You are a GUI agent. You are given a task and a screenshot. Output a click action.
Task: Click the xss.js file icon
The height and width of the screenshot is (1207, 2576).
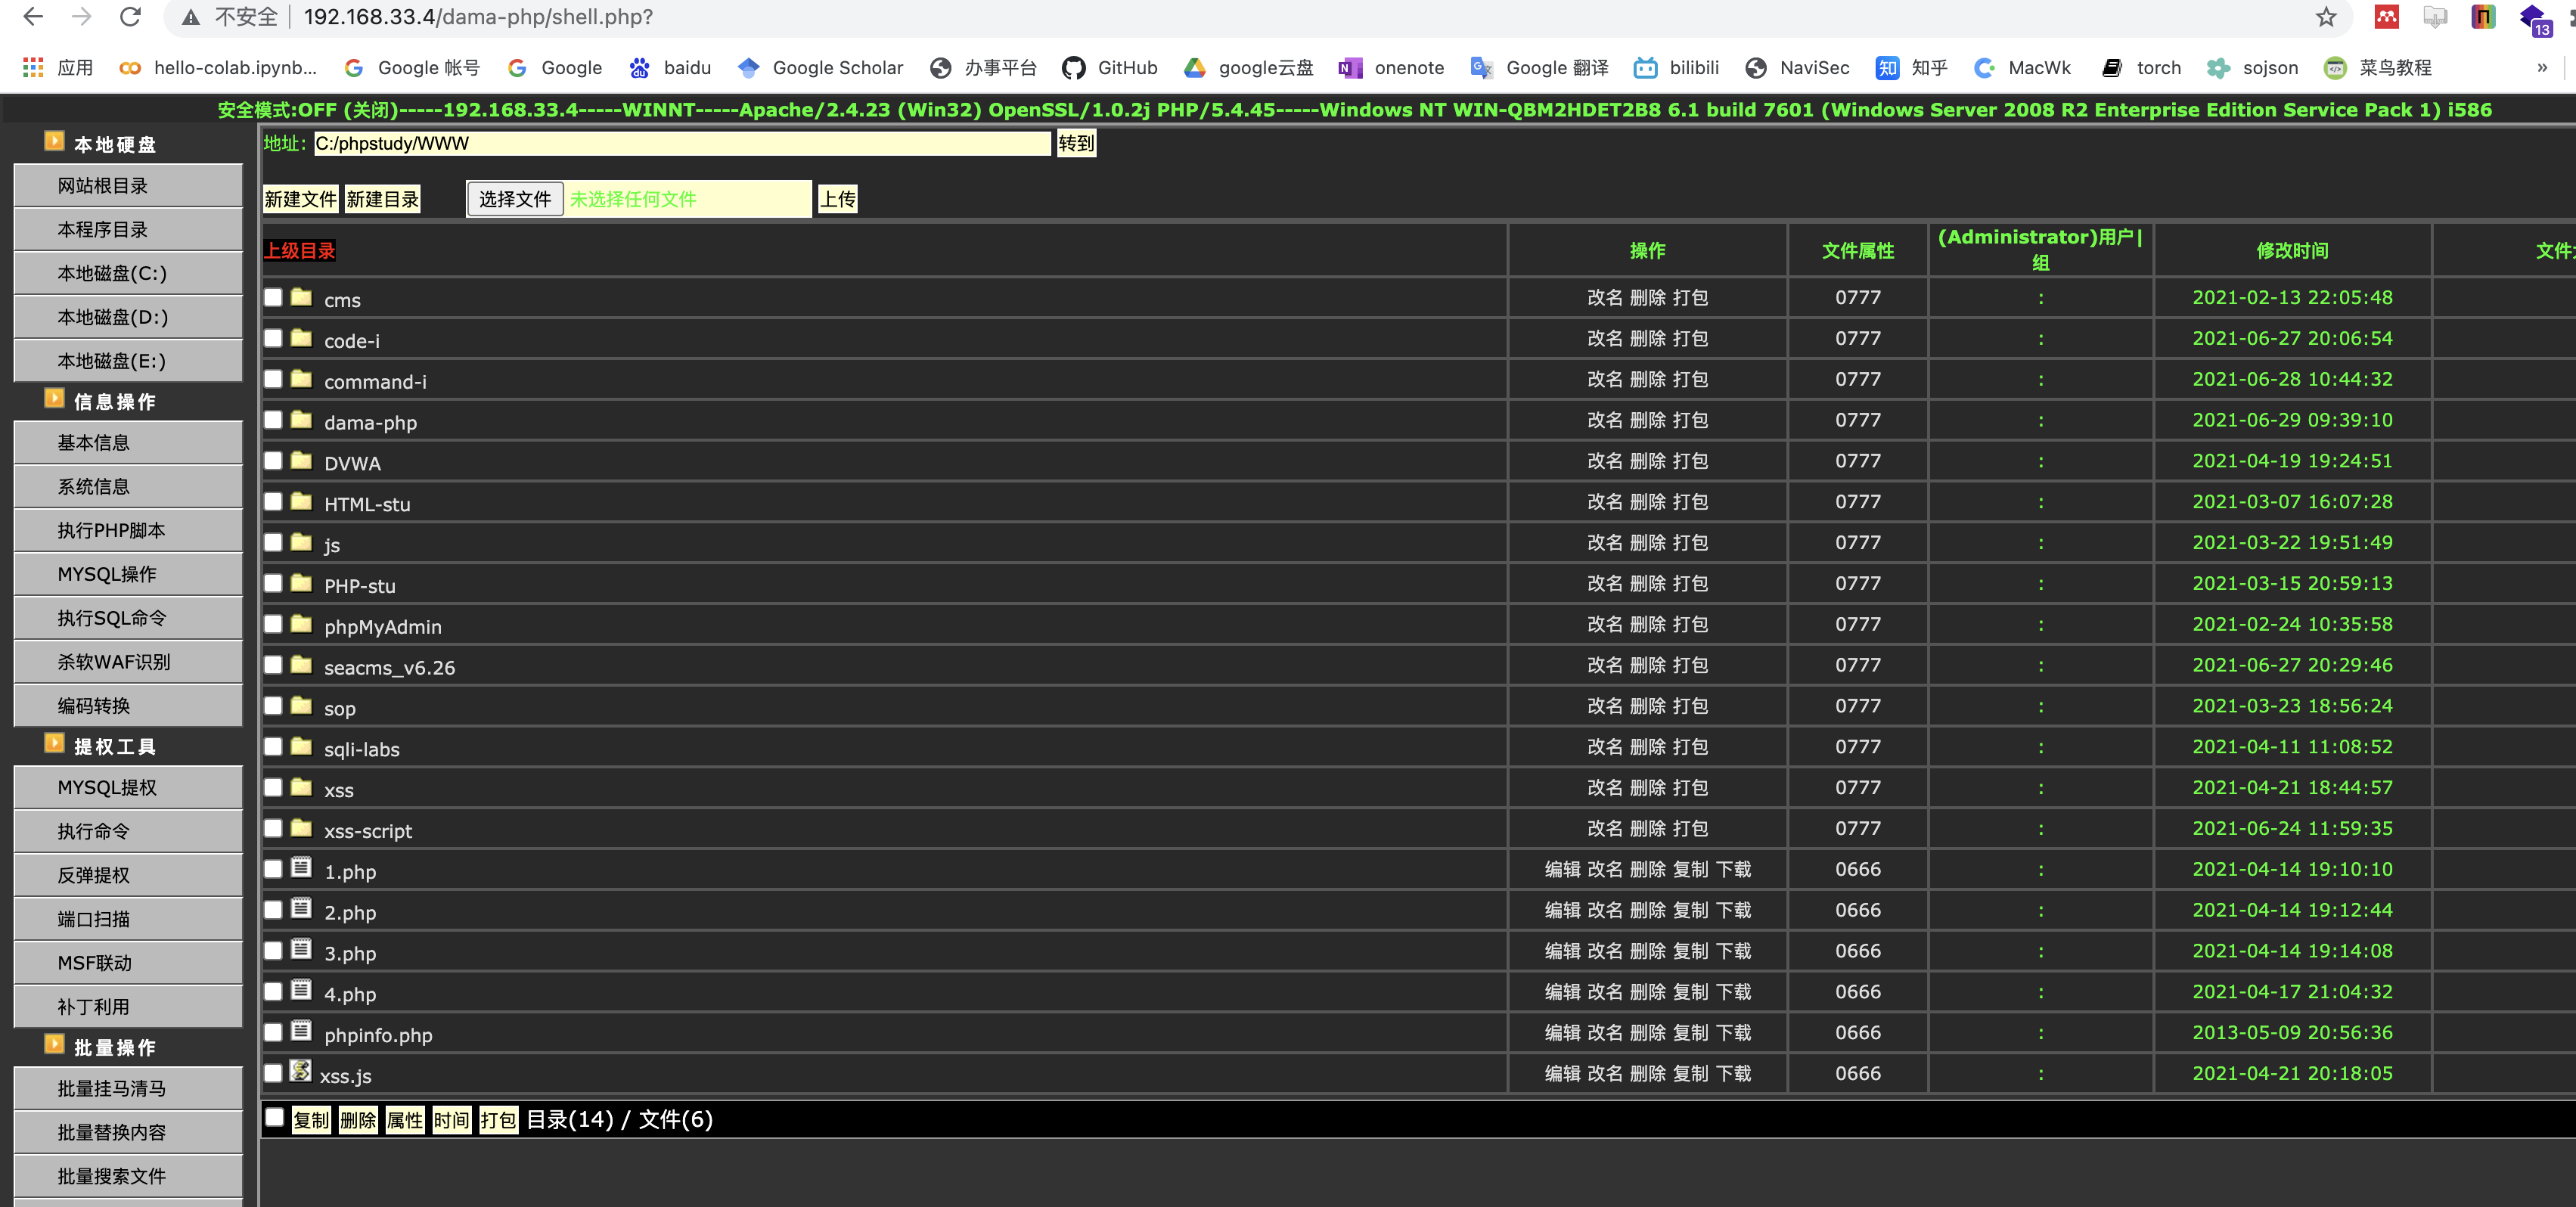[300, 1071]
